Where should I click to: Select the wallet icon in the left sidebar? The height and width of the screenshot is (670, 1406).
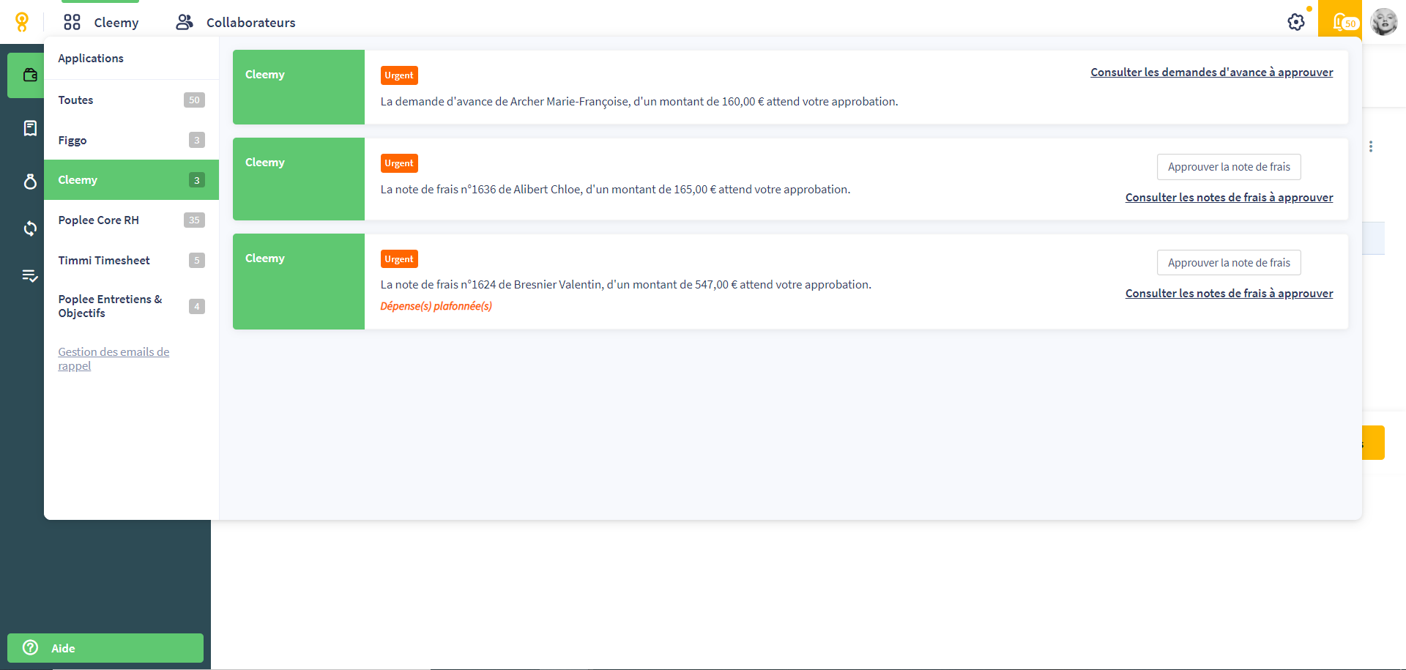[30, 75]
